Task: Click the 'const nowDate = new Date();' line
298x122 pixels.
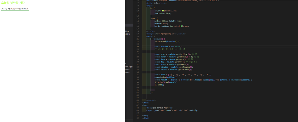Action: [x=168, y=46]
